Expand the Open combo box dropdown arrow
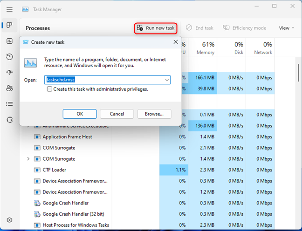The height and width of the screenshot is (231, 302). (x=167, y=80)
